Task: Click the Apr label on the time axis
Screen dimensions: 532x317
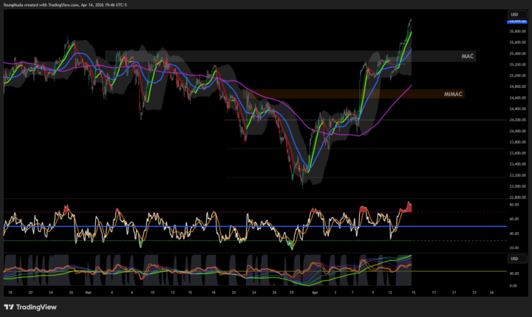Action: [x=315, y=292]
